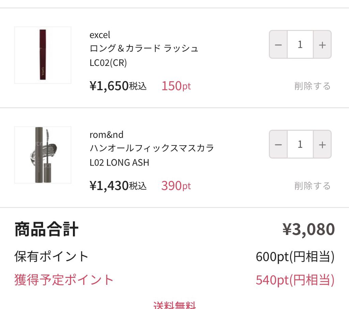Tap the 150pt points label
The image size is (349, 309).
176,86
